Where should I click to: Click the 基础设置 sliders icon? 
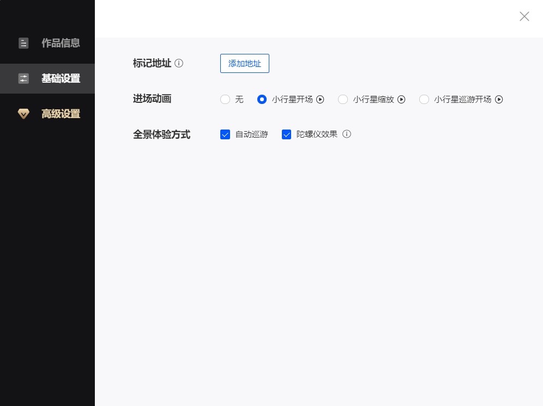point(23,78)
